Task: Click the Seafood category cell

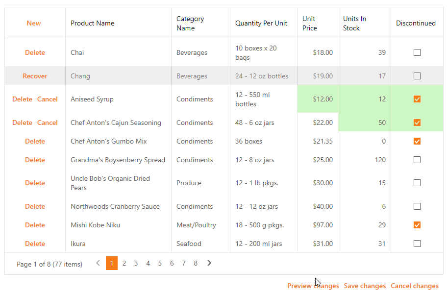Action: pyautogui.click(x=200, y=244)
